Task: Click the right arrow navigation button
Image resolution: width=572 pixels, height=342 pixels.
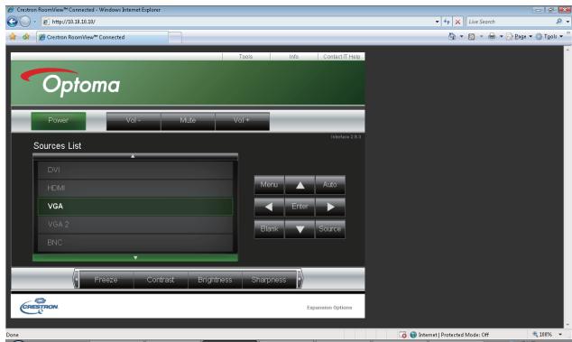Action: pyautogui.click(x=330, y=207)
